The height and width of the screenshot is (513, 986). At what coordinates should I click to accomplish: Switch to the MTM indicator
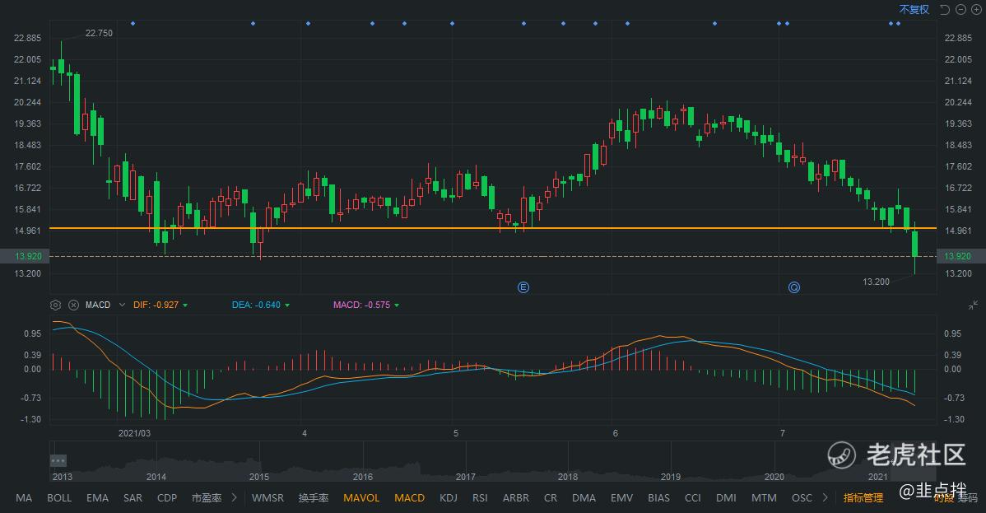point(764,498)
